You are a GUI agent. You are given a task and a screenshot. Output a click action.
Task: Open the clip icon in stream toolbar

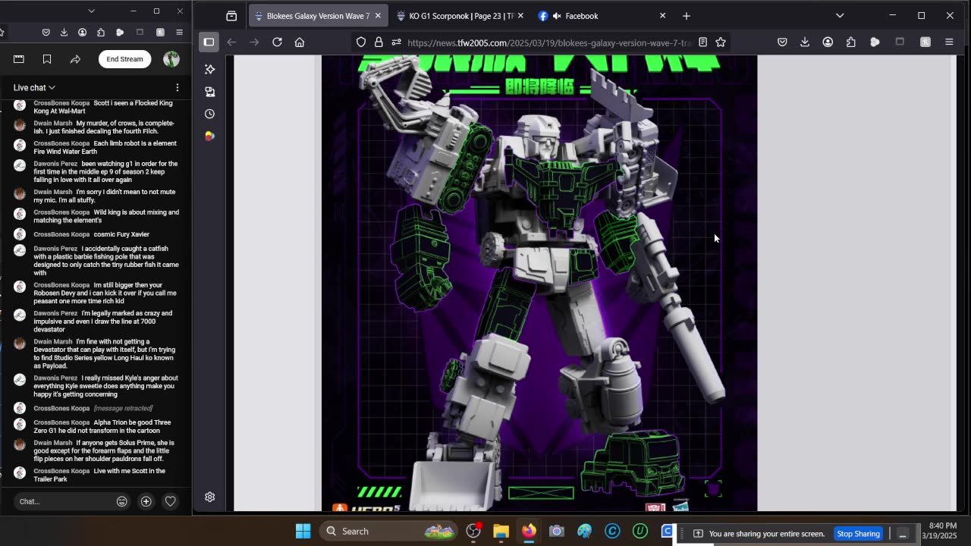point(19,59)
